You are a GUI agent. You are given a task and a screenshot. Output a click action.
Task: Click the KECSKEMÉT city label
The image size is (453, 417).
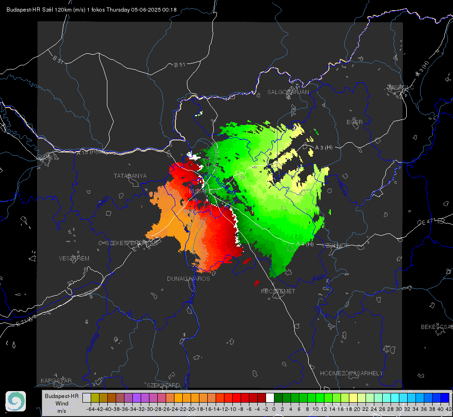point(278,291)
